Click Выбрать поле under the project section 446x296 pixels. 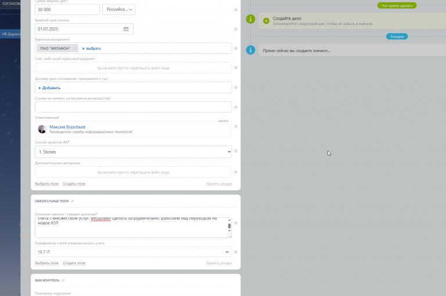click(46, 184)
